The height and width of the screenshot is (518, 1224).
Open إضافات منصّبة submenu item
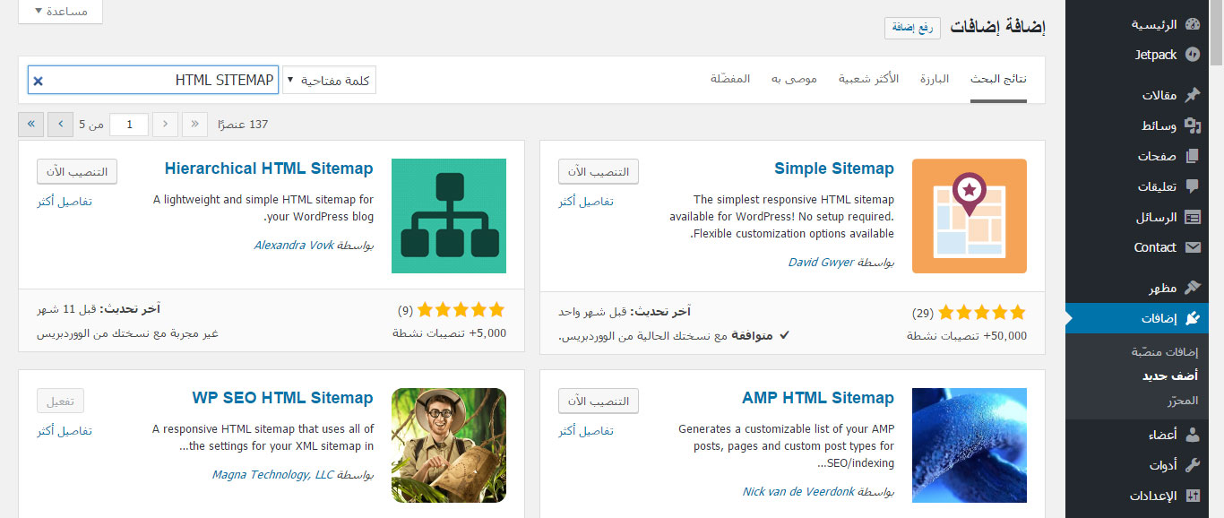point(1164,352)
